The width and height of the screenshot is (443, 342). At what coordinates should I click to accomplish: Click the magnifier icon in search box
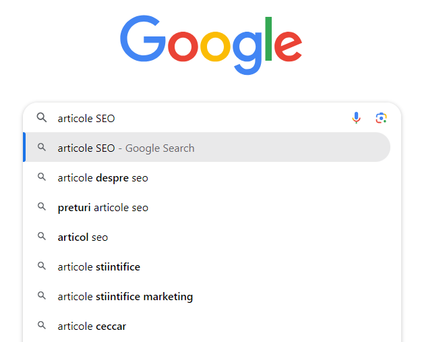(x=42, y=118)
